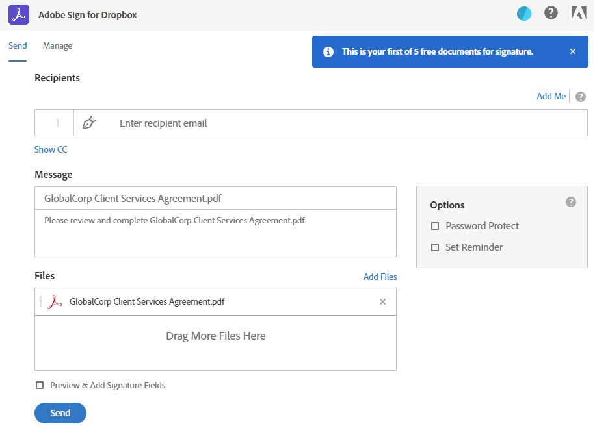
Task: Click the file name in Files list
Action: 147,302
